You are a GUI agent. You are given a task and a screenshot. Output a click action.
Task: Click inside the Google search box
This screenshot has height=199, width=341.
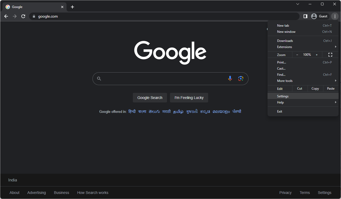tap(163, 79)
